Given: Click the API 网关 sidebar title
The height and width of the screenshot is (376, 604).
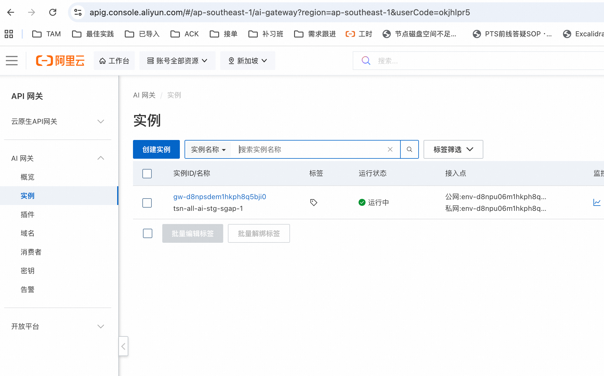Looking at the screenshot, I should (27, 96).
